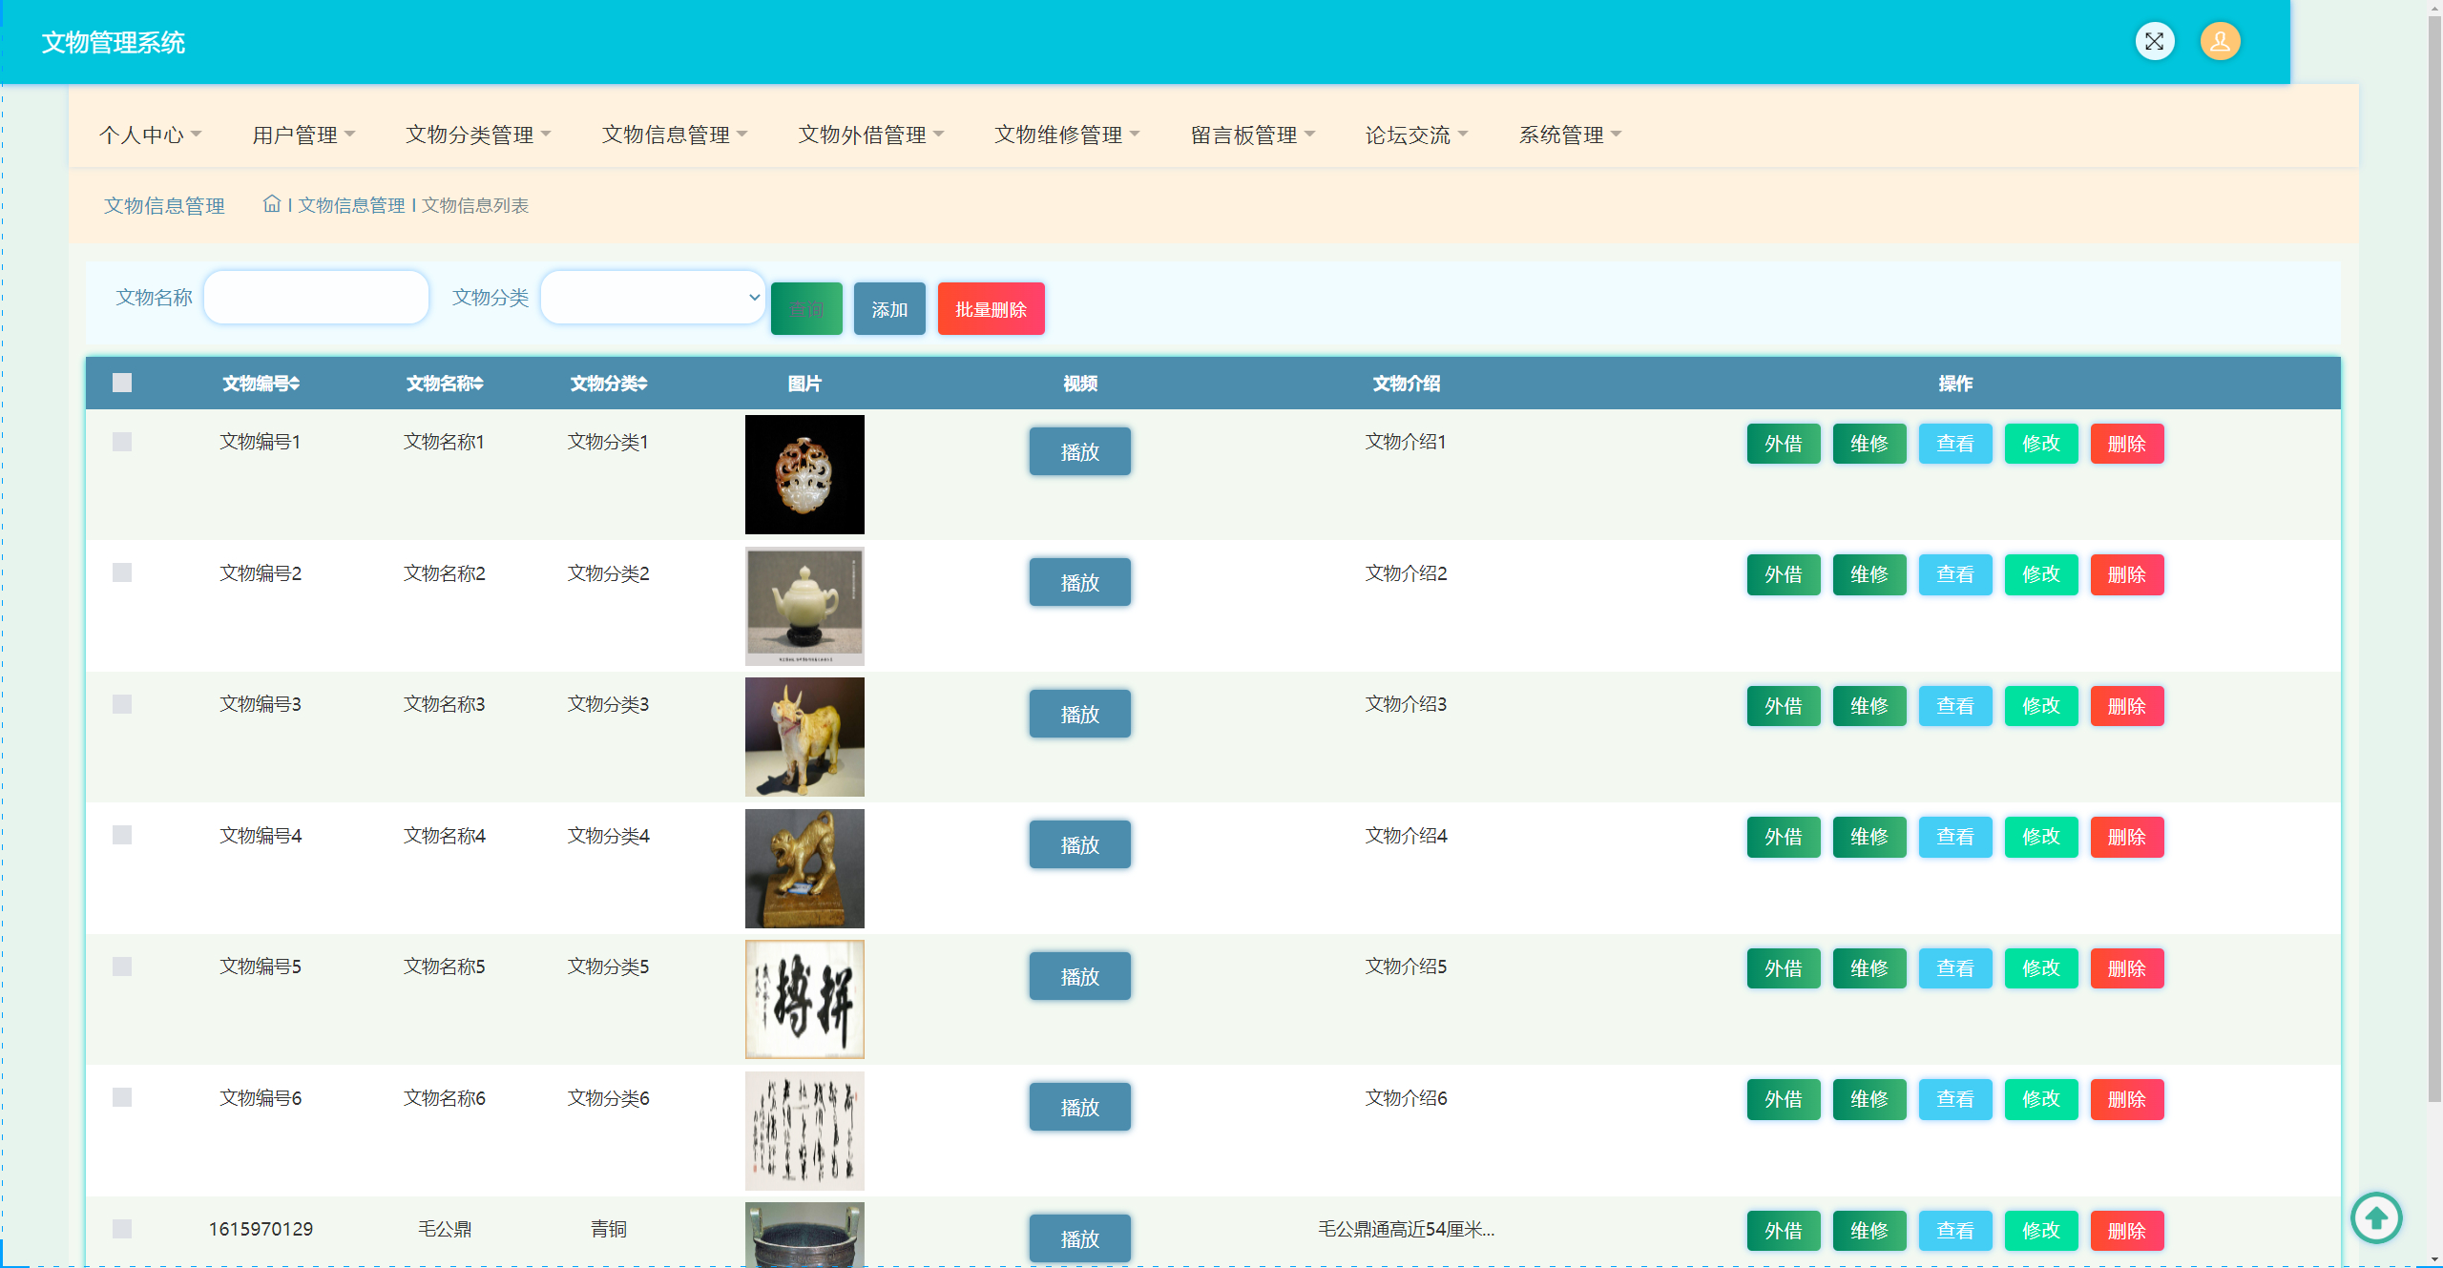
Task: Click the 文物名称 search input field
Action: (317, 298)
